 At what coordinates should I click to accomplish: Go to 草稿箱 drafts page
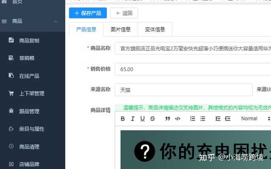[27, 58]
